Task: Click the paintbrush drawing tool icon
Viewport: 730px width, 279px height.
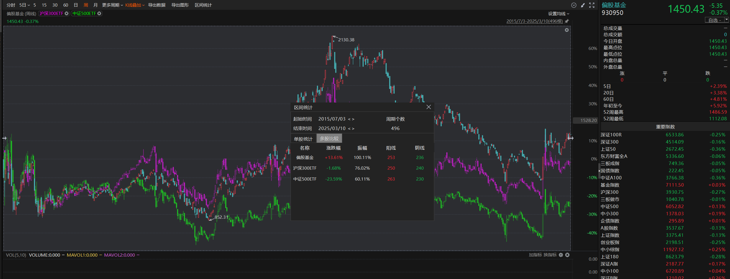Action: click(583, 5)
